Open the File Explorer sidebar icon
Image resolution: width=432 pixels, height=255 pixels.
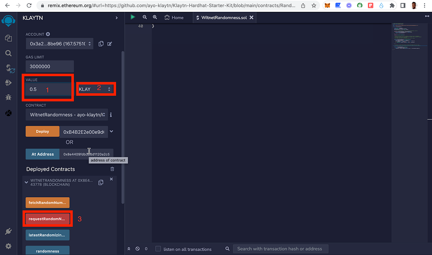click(8, 38)
